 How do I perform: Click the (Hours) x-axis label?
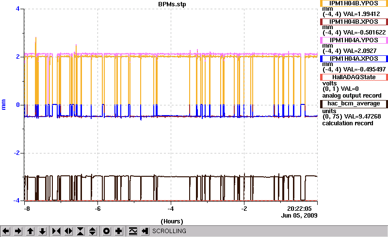click(172, 221)
